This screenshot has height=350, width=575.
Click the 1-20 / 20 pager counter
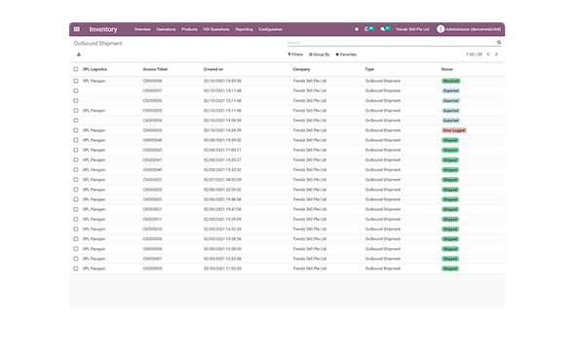[x=474, y=54]
